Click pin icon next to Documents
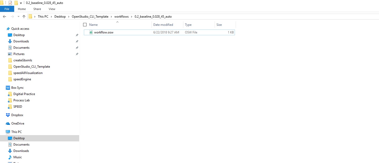Image resolution: width=379 pixels, height=163 pixels. (x=77, y=48)
